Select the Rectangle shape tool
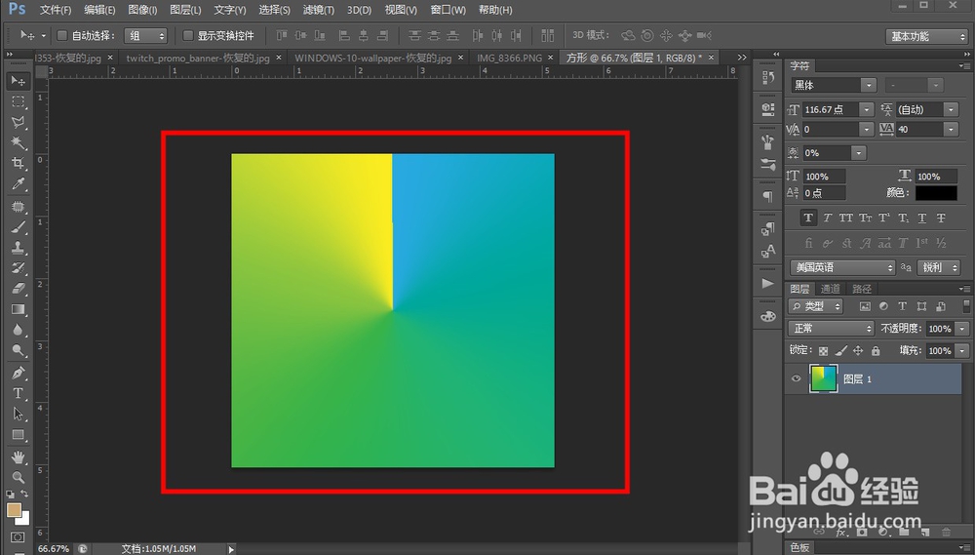975x555 pixels. point(18,435)
